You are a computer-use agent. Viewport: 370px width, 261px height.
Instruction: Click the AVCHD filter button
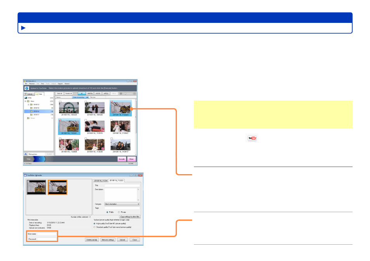98,94
